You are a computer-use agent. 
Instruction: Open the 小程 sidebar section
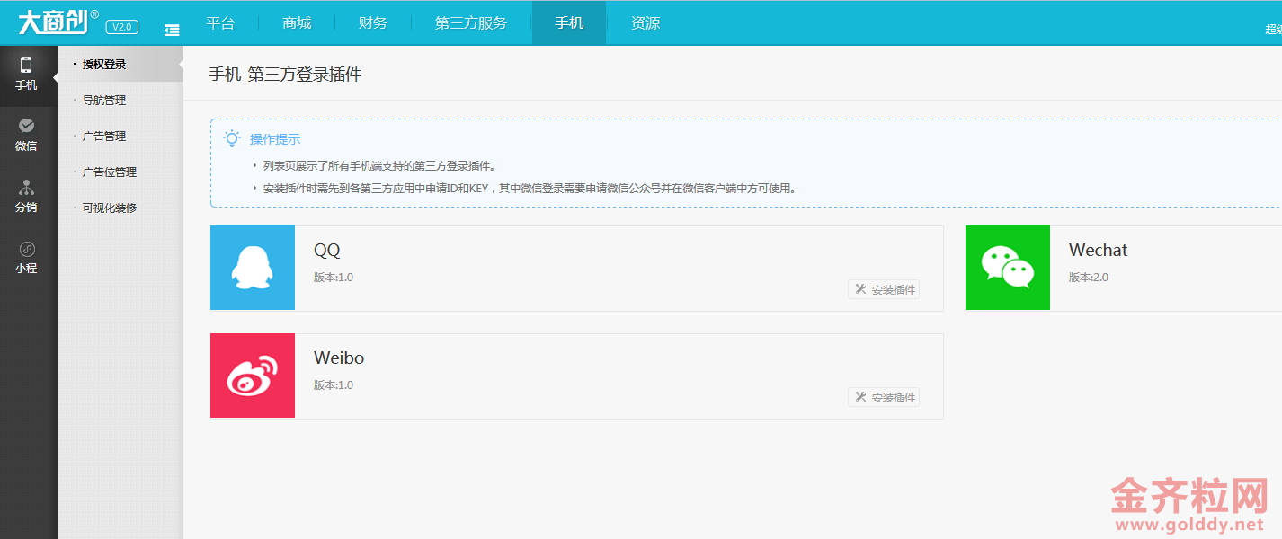[26, 257]
